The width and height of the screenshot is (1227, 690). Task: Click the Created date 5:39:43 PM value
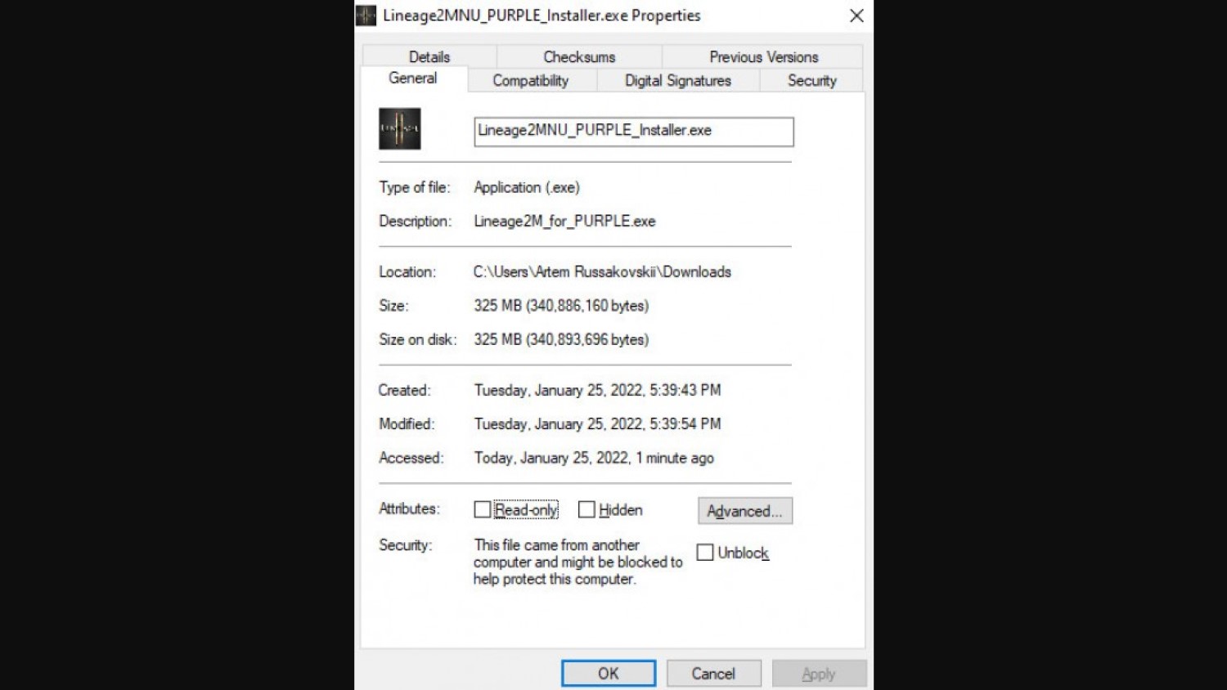pos(597,390)
